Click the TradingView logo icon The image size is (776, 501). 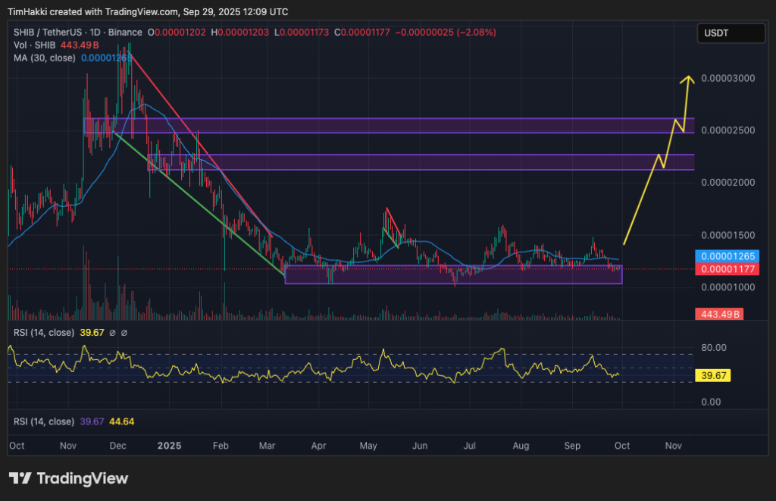pyautogui.click(x=20, y=478)
